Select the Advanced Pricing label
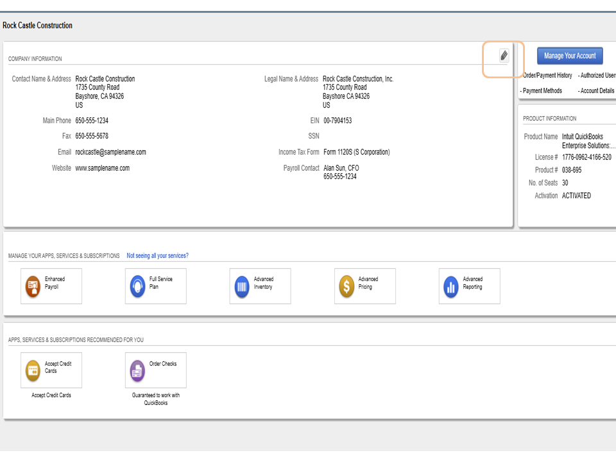 (368, 283)
